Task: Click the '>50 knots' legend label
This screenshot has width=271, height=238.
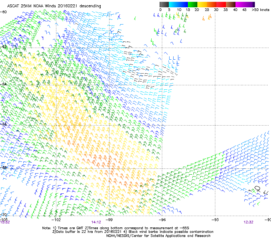Action: [260, 10]
